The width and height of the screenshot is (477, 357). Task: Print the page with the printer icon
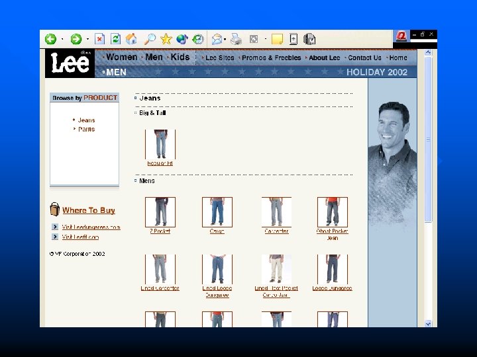coord(236,39)
